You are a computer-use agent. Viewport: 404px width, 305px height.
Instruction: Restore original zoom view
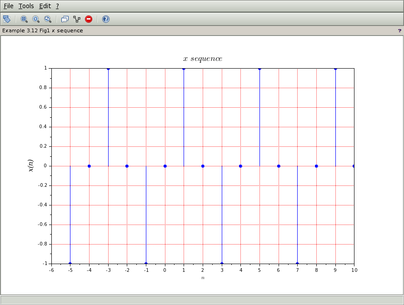point(36,19)
